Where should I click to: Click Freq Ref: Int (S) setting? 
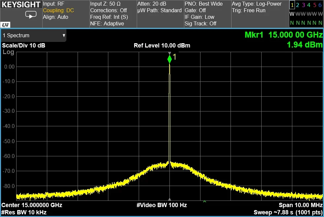[109, 17]
